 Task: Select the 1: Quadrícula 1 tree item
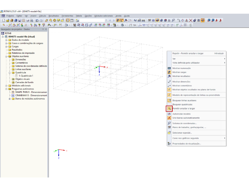[26, 76]
